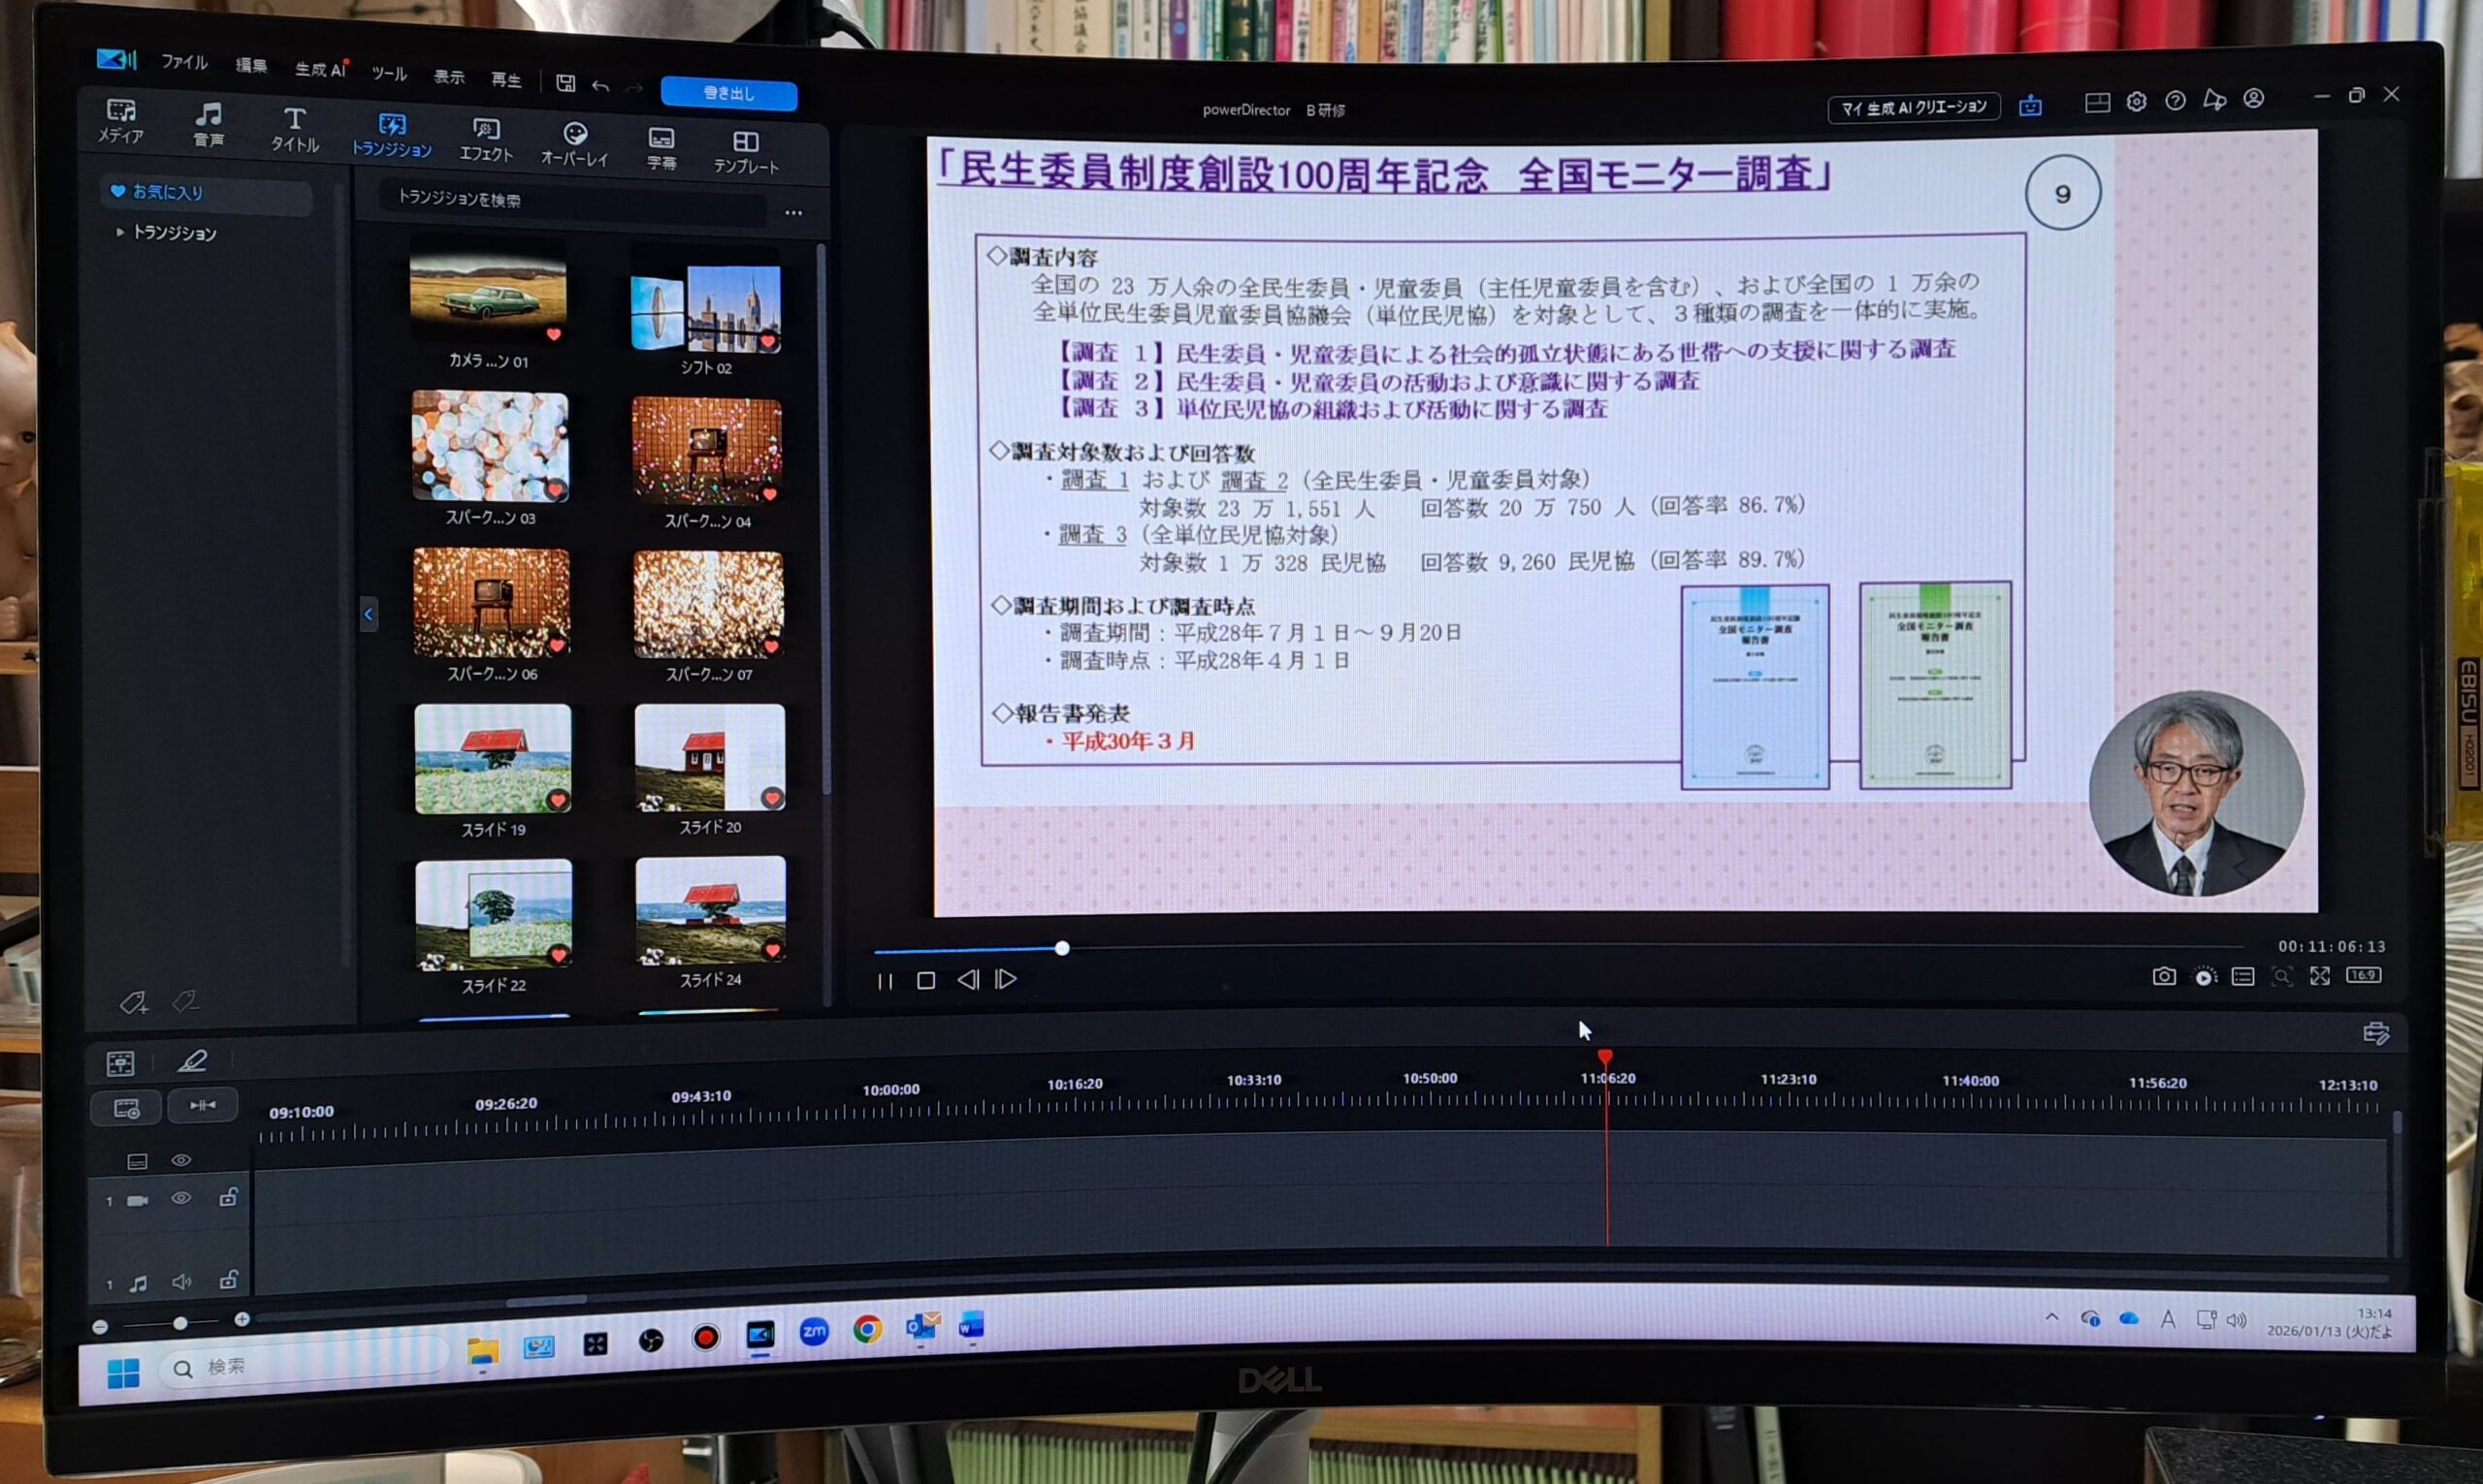The width and height of the screenshot is (2483, 1484).
Task: Open the Generative AI menu
Action: point(319,70)
